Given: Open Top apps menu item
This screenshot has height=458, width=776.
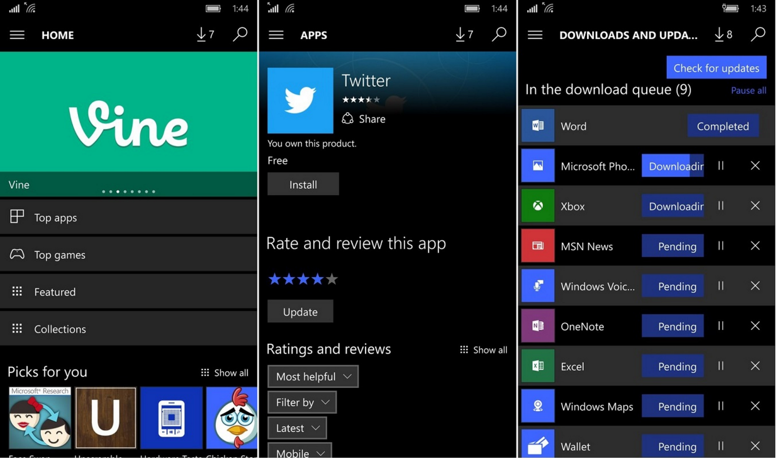Looking at the screenshot, I should (x=129, y=217).
